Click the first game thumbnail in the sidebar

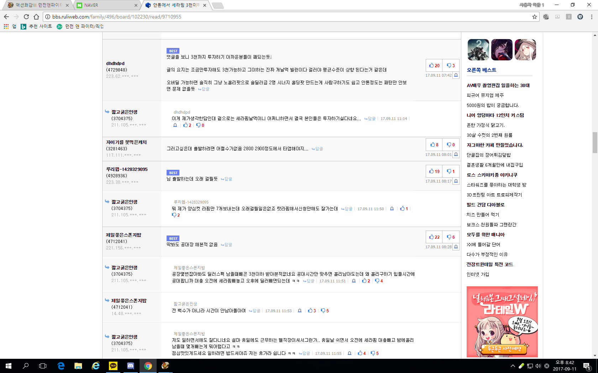tap(478, 50)
